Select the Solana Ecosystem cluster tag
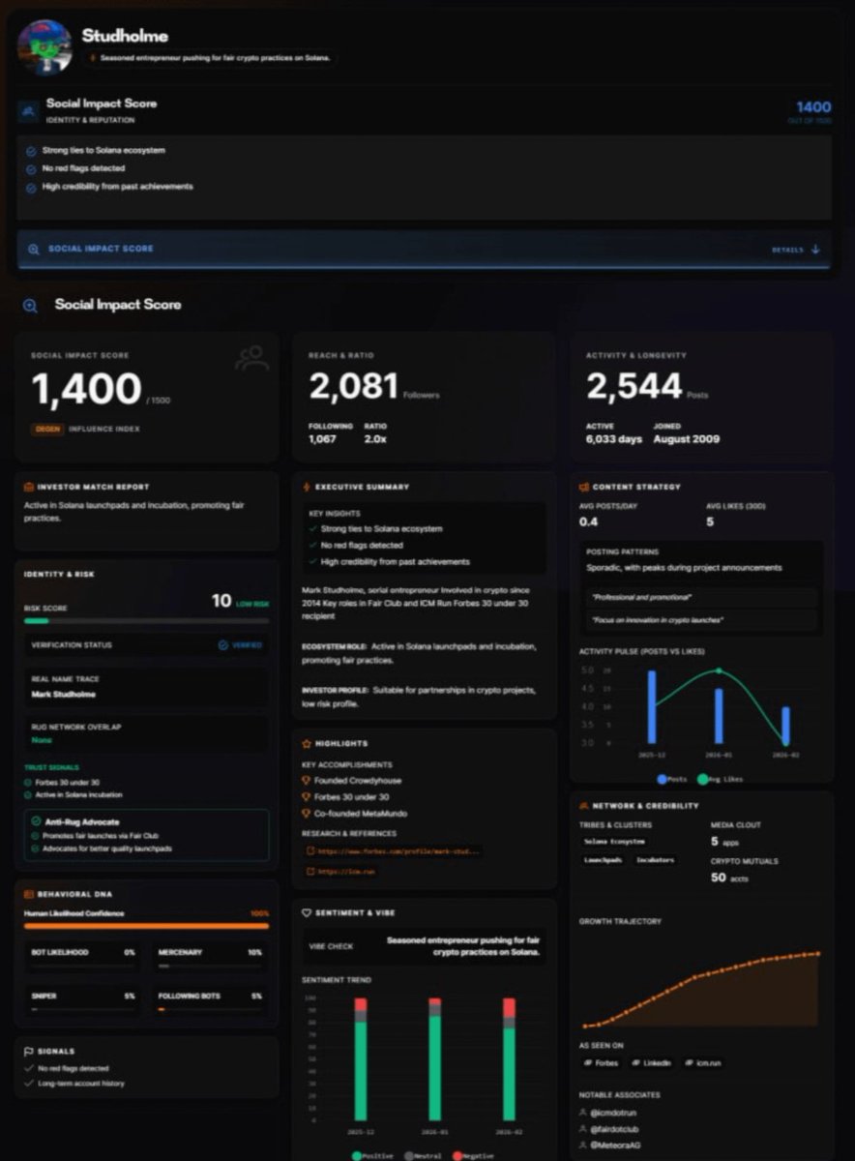This screenshot has width=855, height=1161. pos(614,842)
